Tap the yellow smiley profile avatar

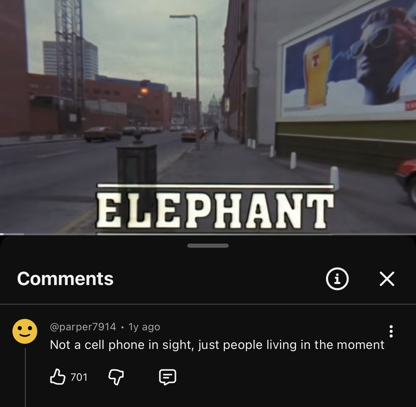tap(25, 331)
